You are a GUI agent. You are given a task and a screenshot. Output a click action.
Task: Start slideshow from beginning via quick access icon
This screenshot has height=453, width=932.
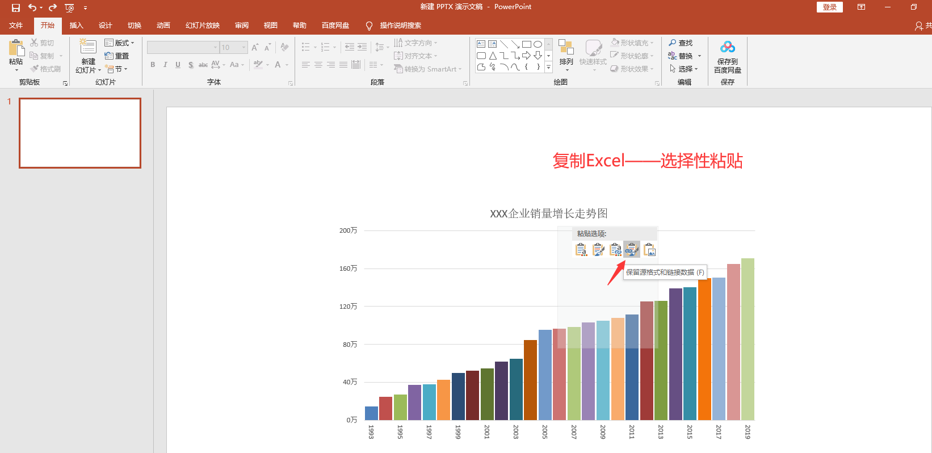[x=69, y=7]
